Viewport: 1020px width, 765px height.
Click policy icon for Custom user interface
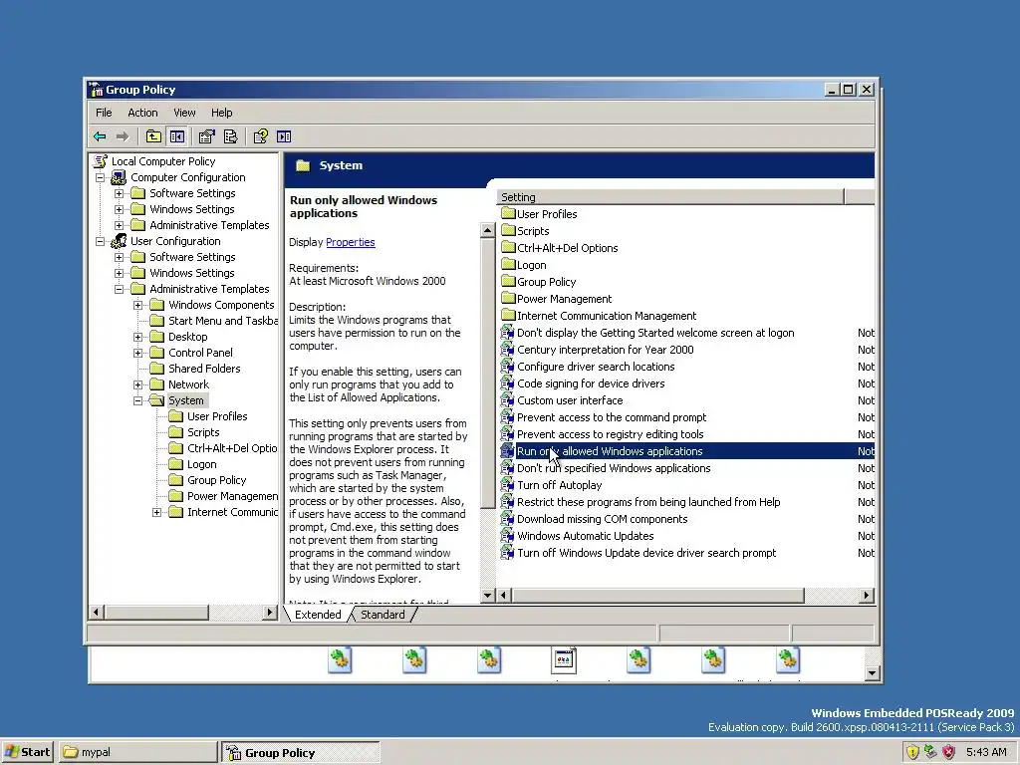[x=507, y=400]
